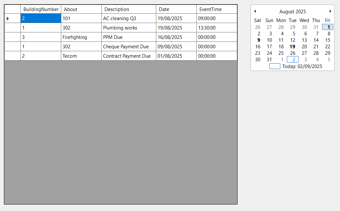Click the EventTime column header
Viewport: 340px width, 211px height.
217,9
